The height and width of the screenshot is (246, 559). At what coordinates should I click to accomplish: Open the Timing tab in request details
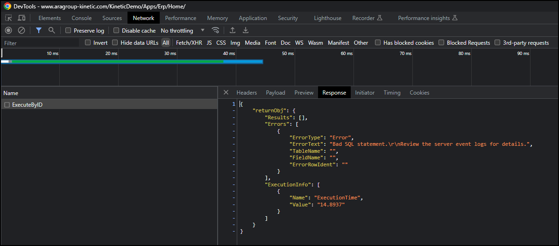(392, 93)
